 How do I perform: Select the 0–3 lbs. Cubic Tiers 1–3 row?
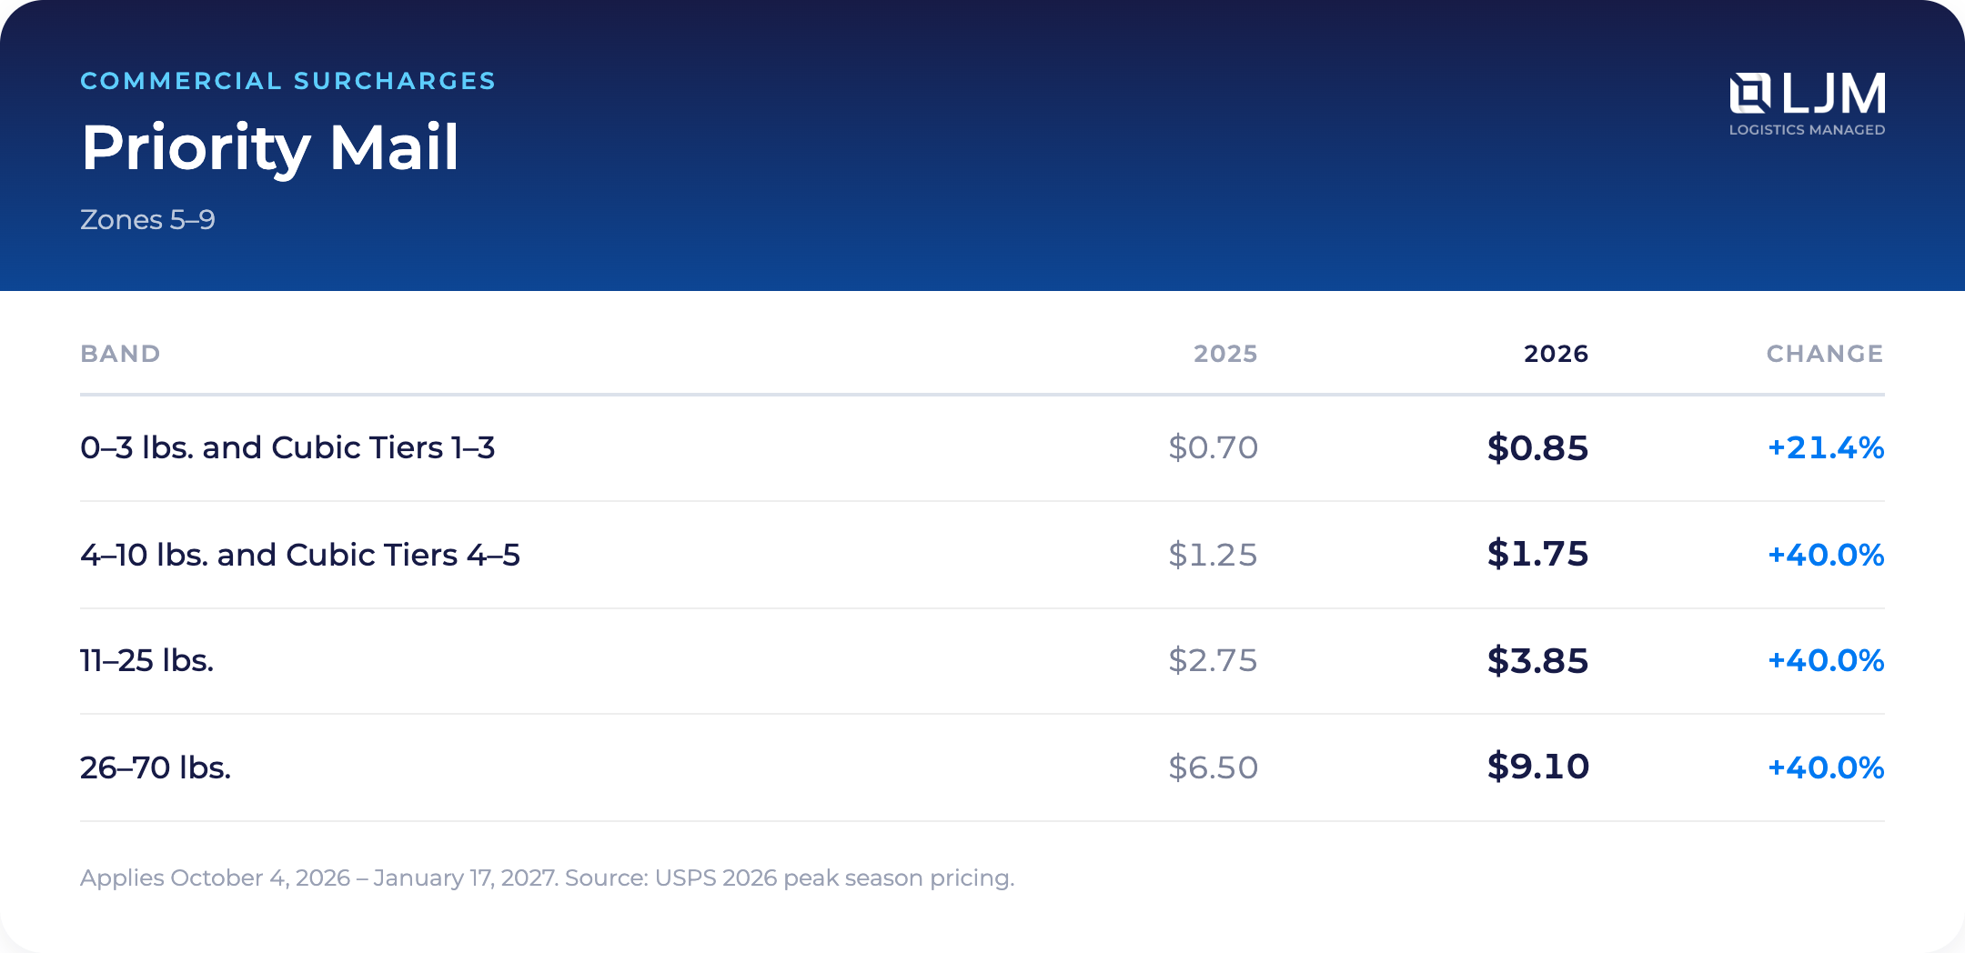click(x=982, y=447)
